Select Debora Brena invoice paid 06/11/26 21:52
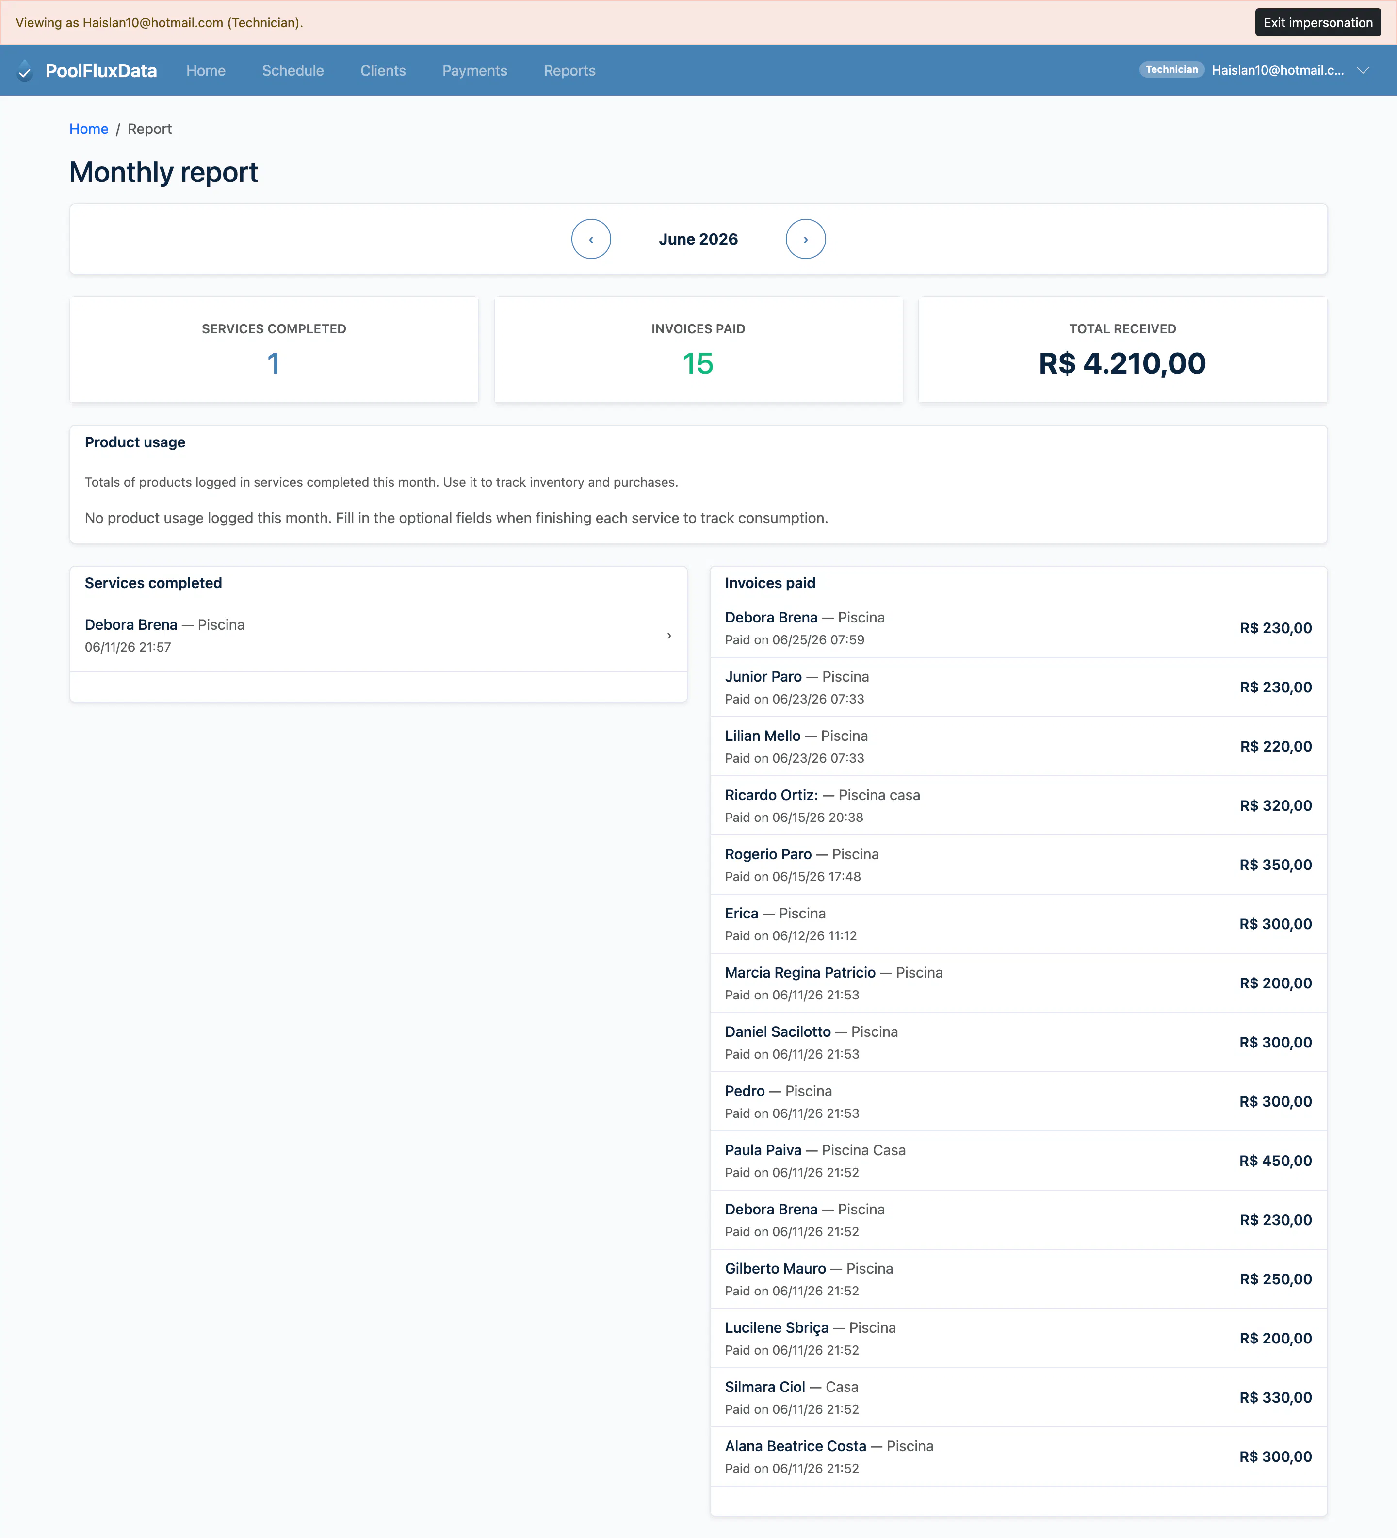Image resolution: width=1397 pixels, height=1538 pixels. (x=1018, y=1220)
